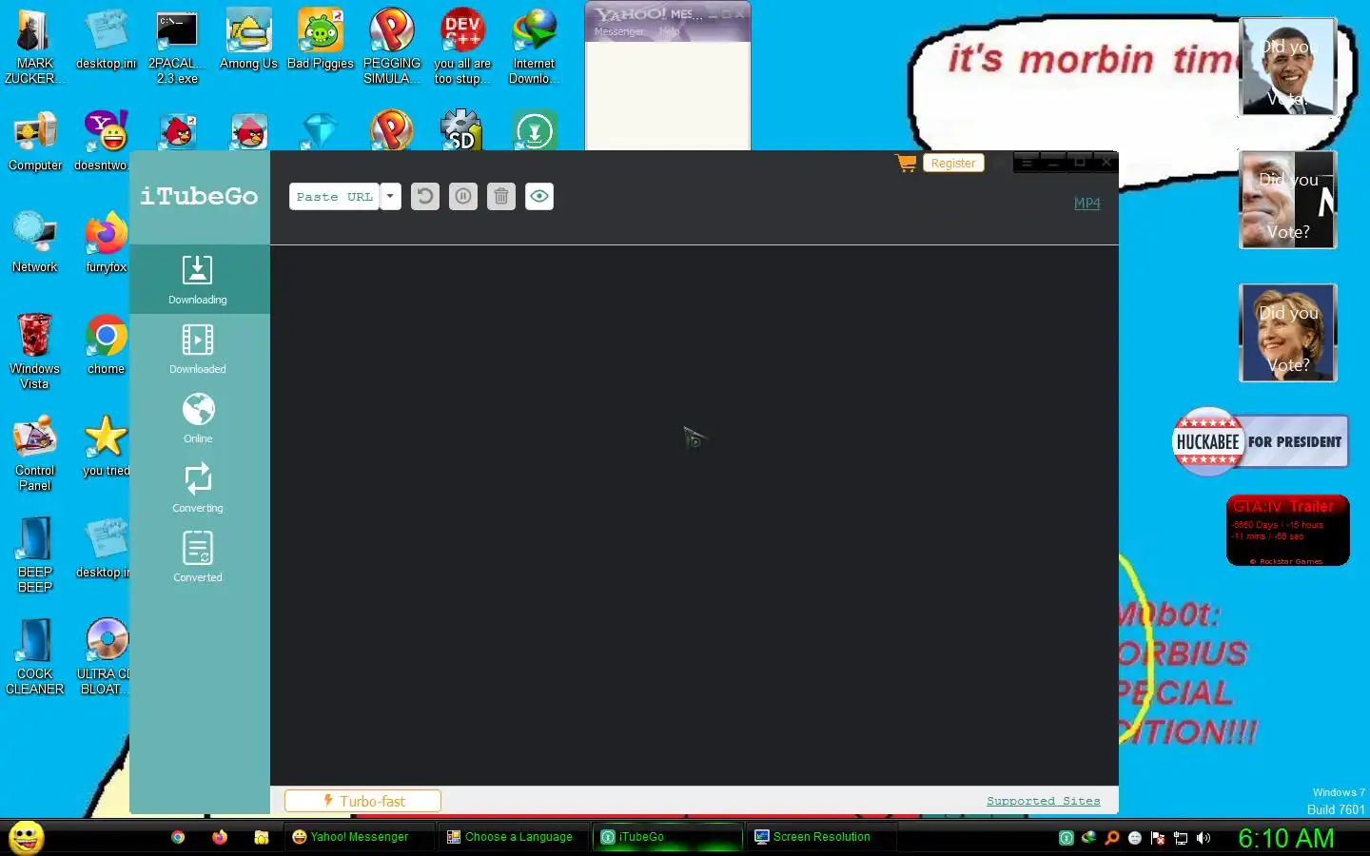Select the Computer desktop icon
The image size is (1370, 856).
tap(35, 142)
